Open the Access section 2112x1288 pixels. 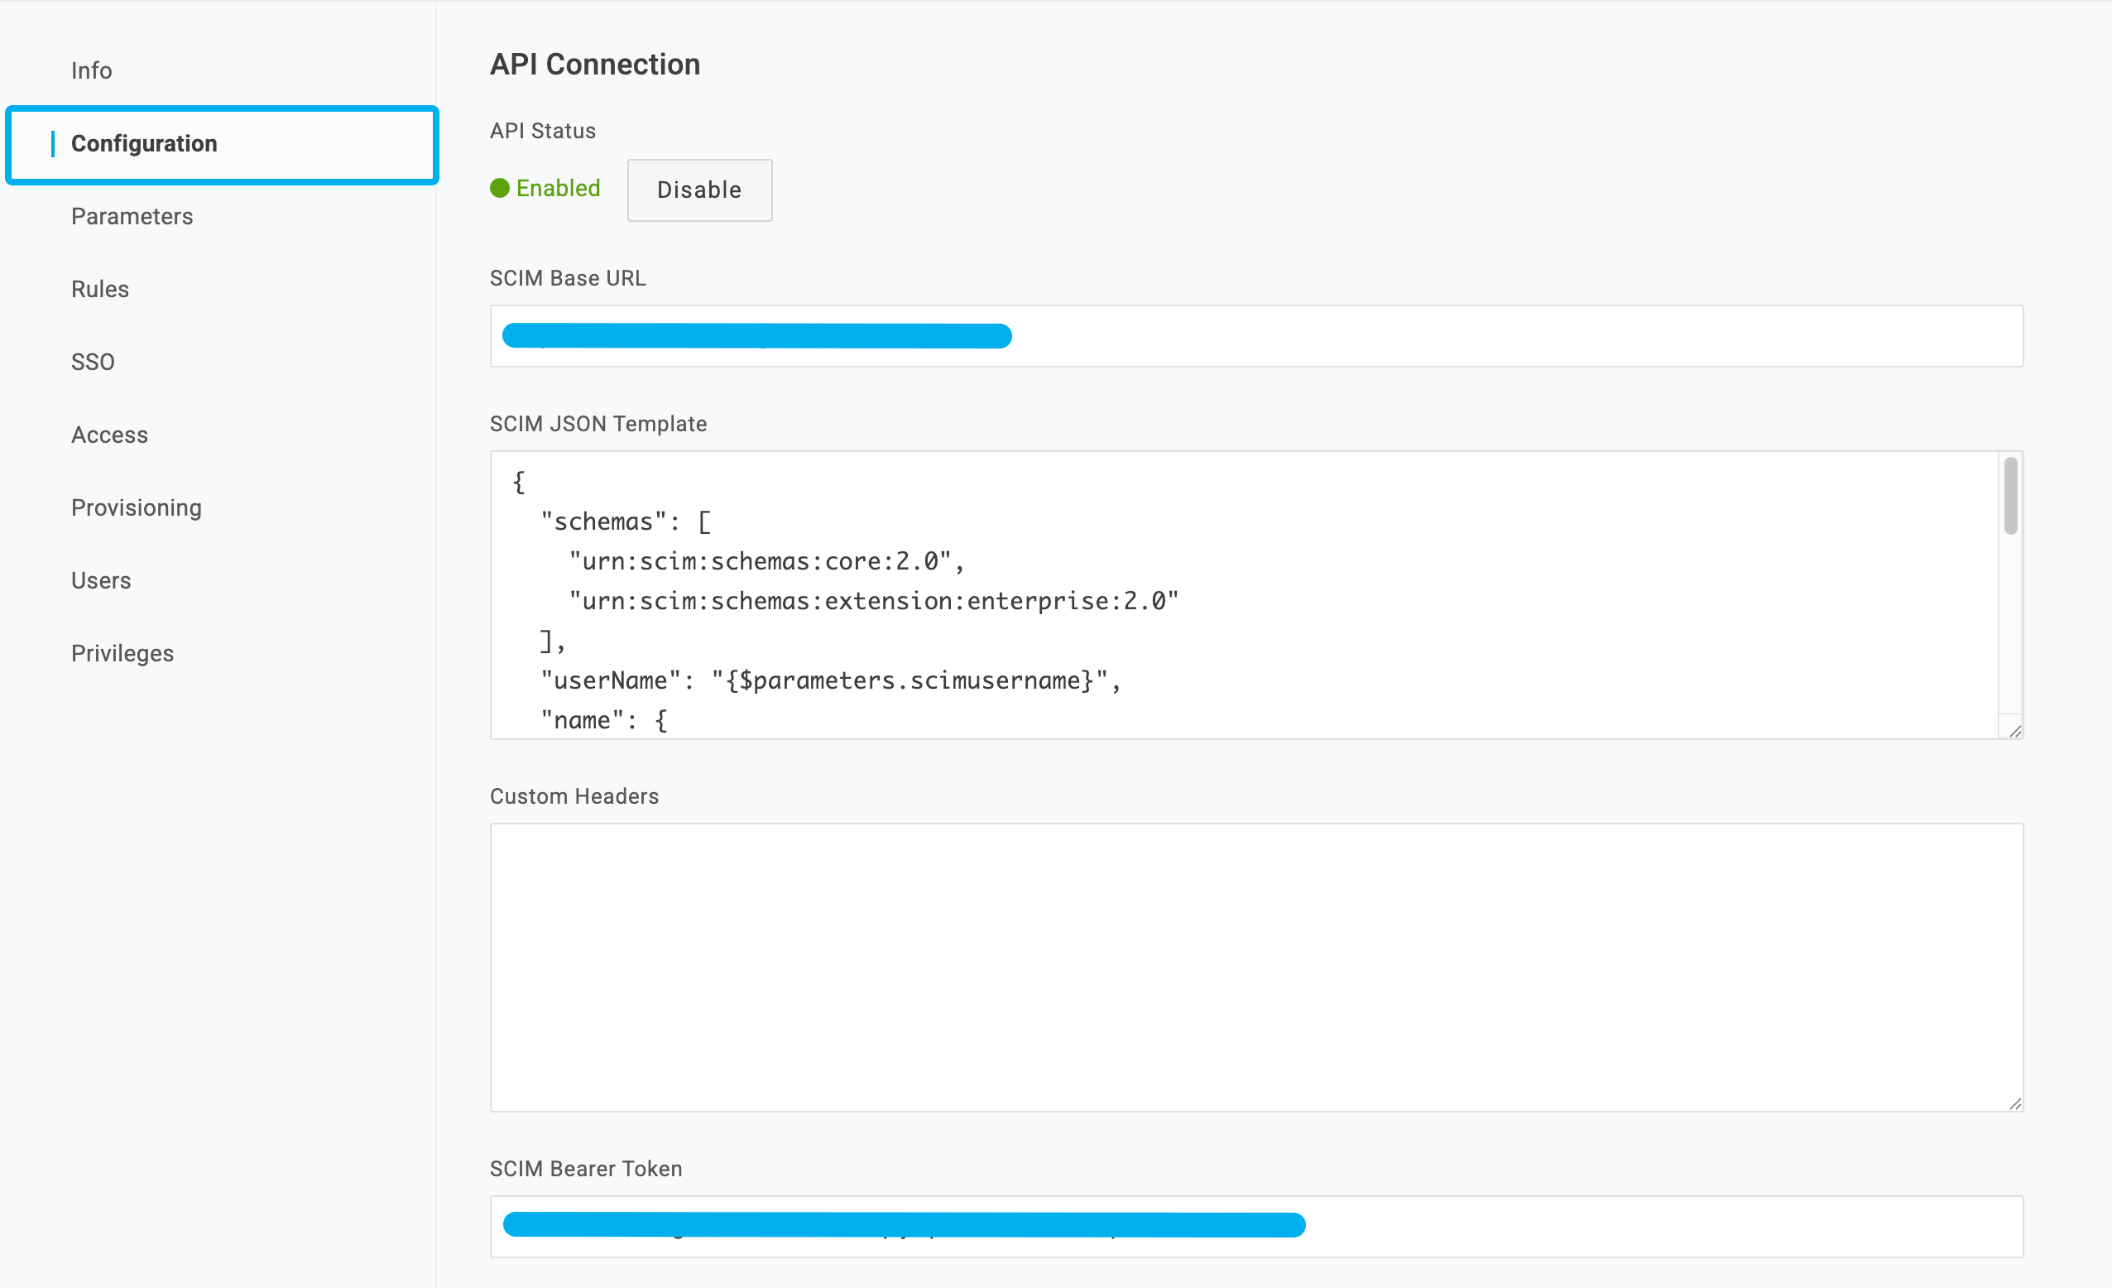pyautogui.click(x=109, y=434)
